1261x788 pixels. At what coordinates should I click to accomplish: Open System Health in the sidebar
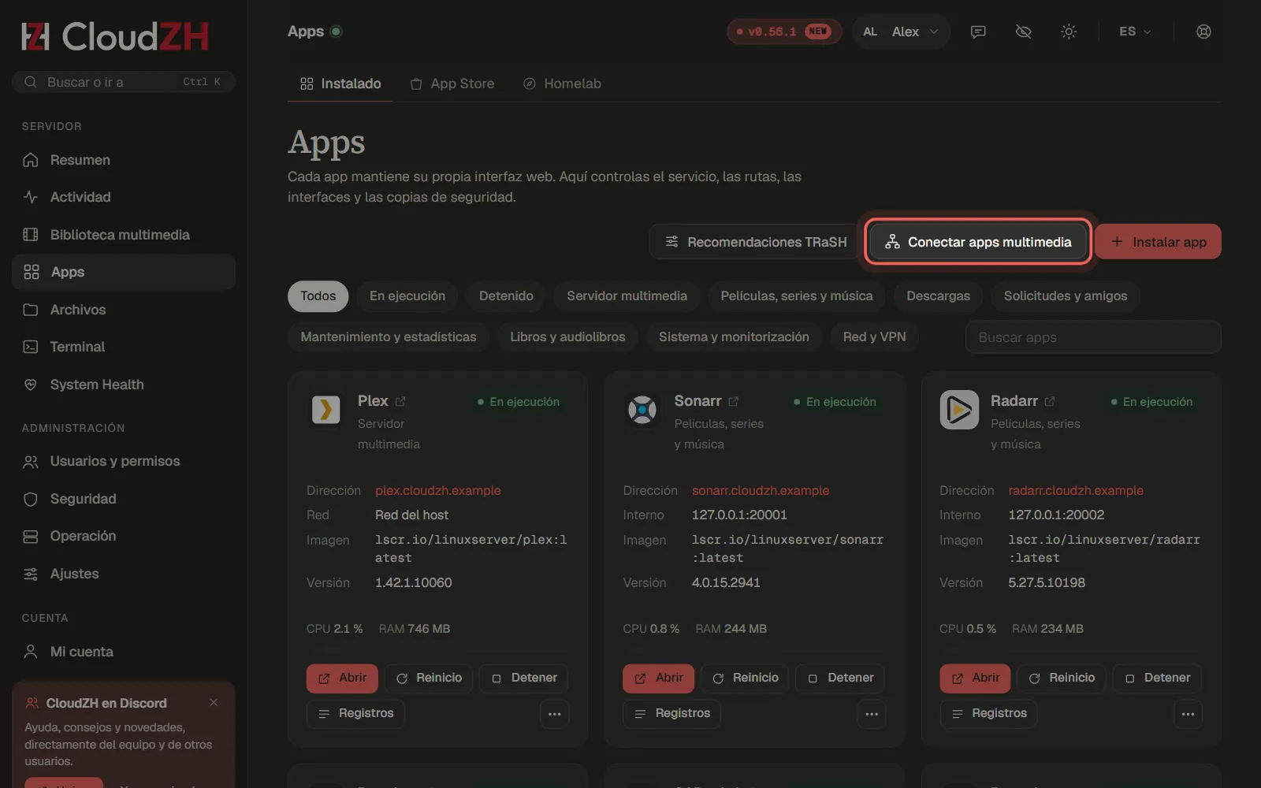tap(124, 385)
